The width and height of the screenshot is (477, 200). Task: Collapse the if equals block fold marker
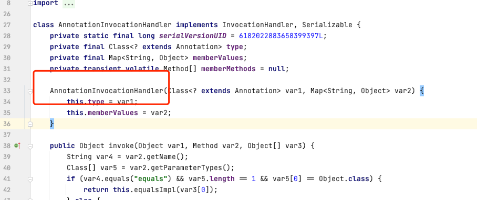point(30,179)
